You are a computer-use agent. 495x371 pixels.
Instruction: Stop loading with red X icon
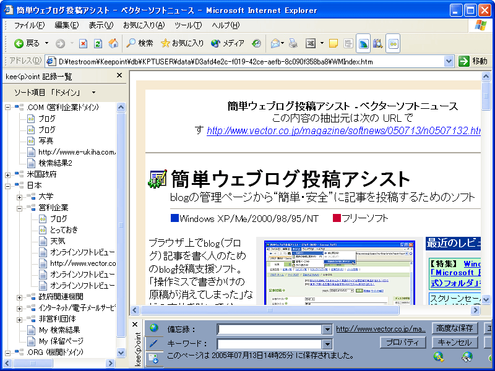[x=83, y=43]
